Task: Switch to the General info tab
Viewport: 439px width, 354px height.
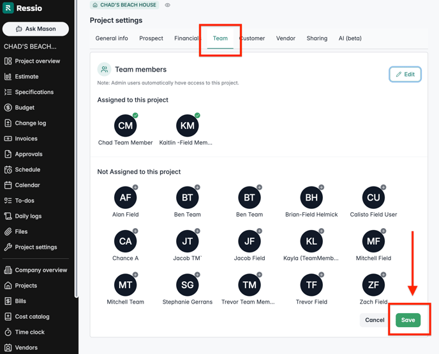Action: 112,38
